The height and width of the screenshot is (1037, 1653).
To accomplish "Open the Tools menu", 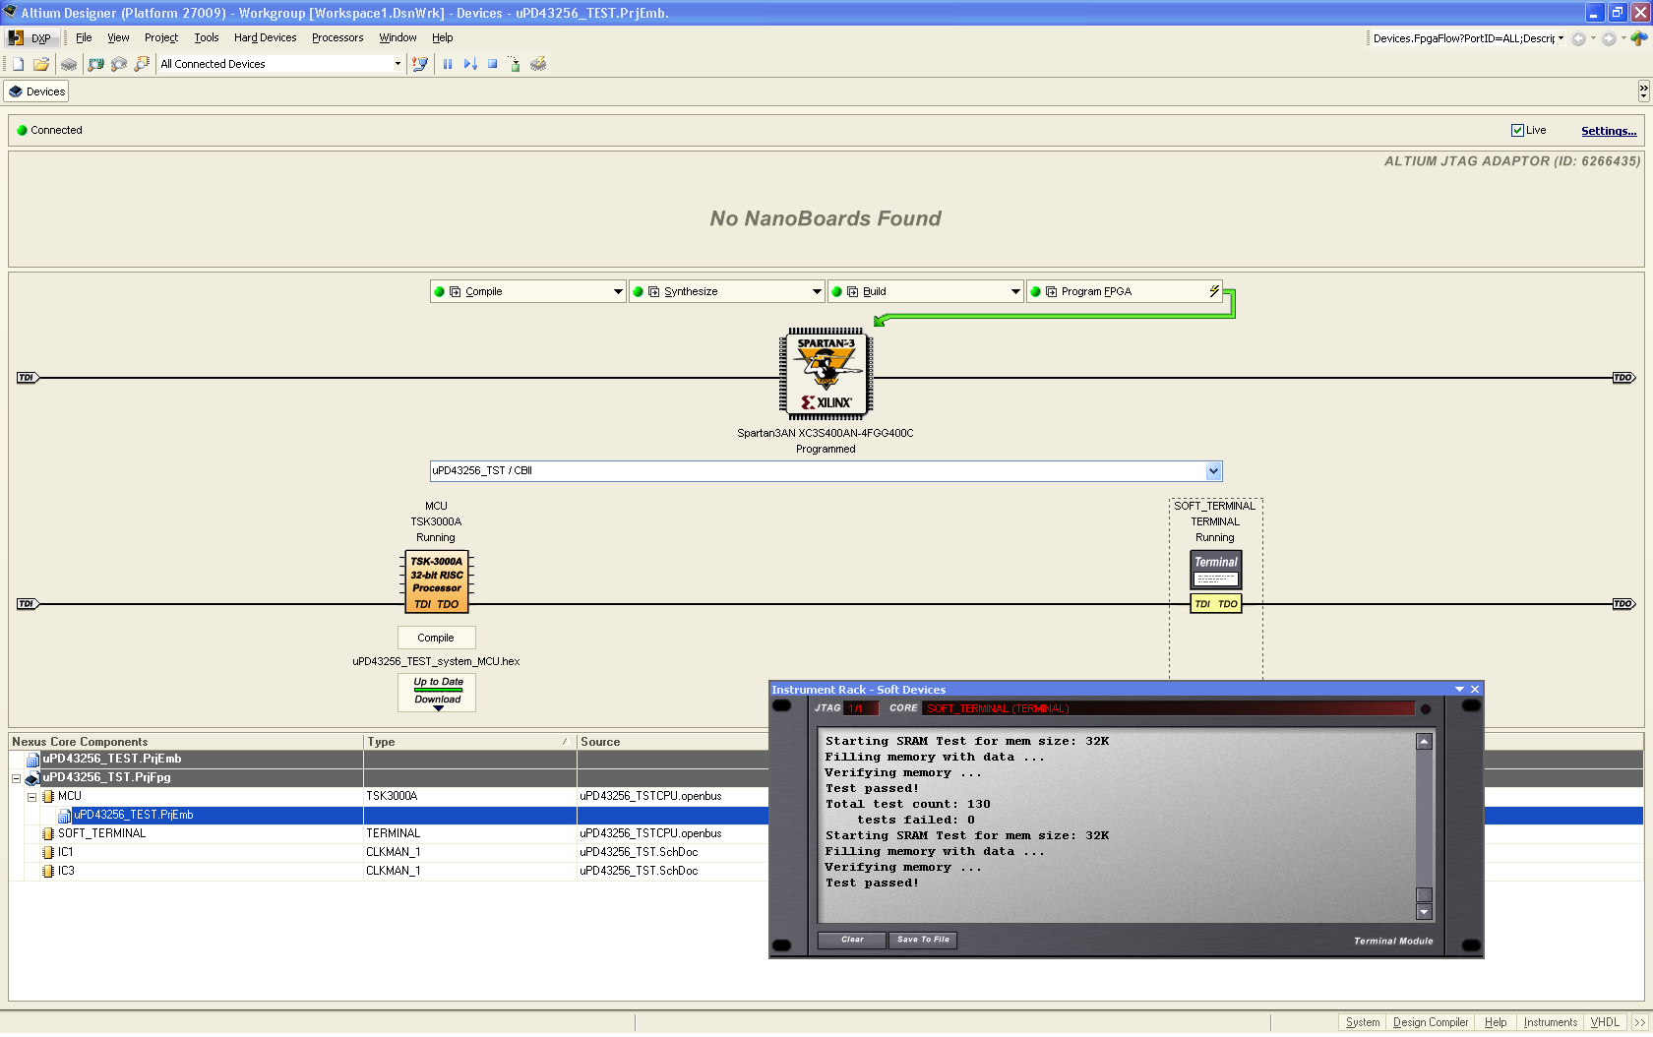I will (207, 38).
